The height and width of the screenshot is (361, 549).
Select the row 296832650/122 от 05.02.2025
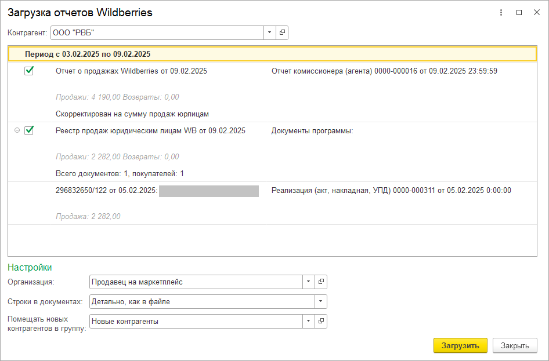pos(106,190)
